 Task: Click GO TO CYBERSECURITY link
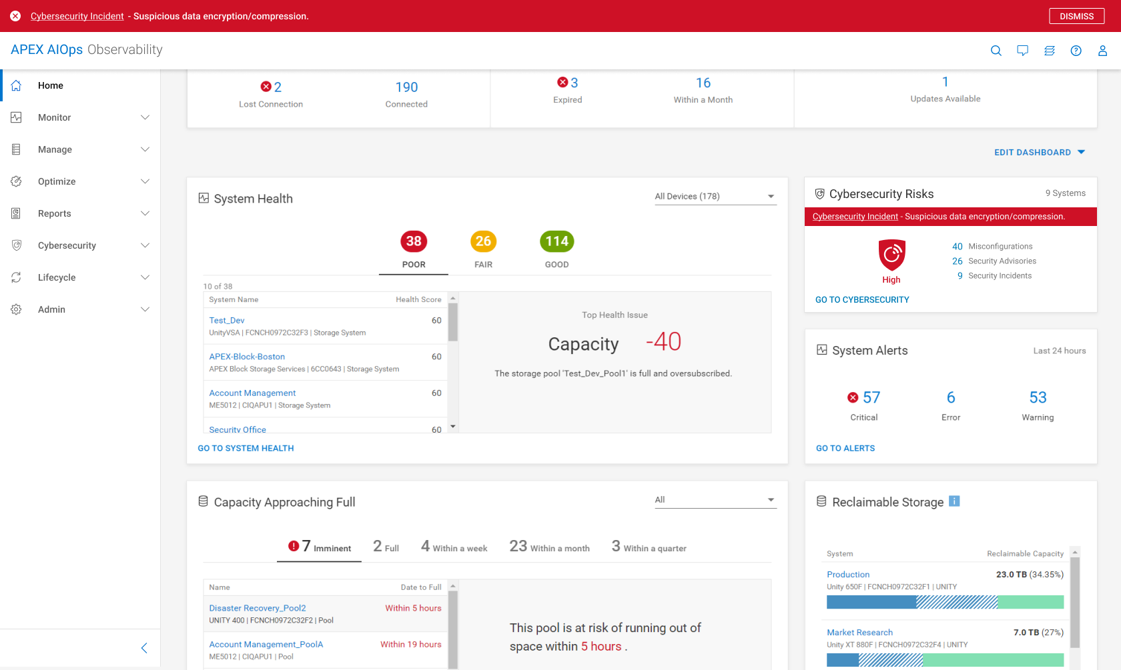point(862,300)
